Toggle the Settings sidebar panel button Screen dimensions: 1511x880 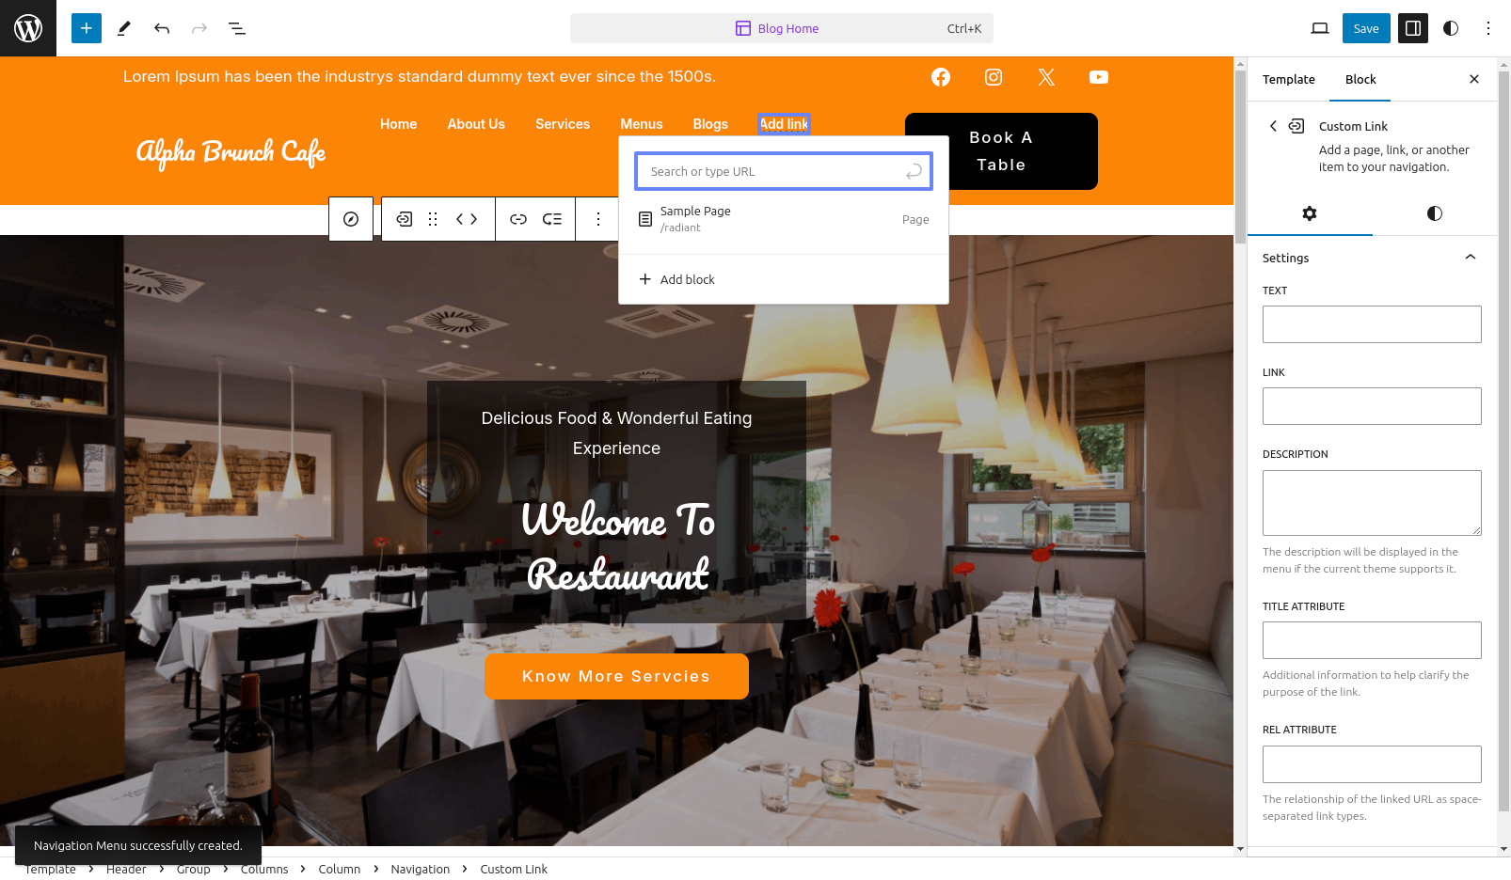tap(1413, 28)
